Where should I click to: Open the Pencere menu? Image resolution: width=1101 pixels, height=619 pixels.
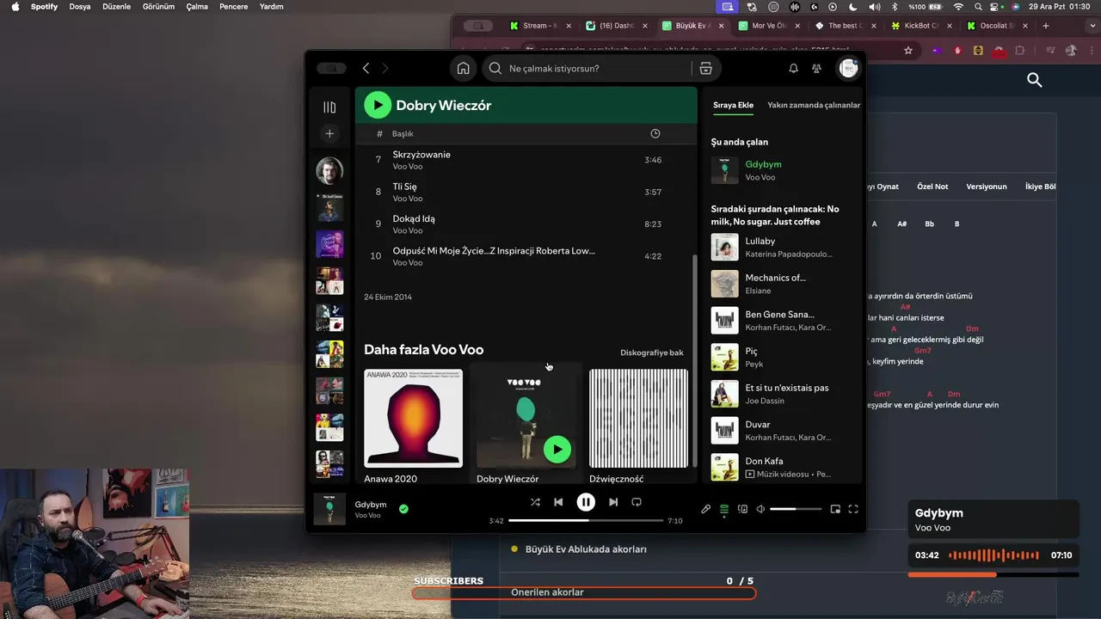pos(234,7)
